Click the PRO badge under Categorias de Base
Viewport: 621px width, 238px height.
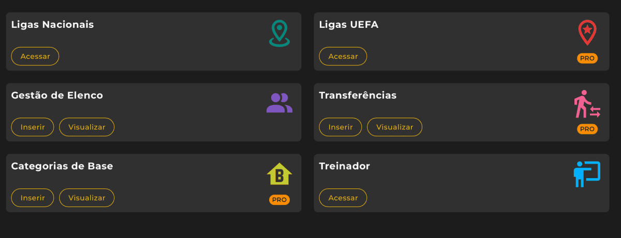(x=279, y=200)
